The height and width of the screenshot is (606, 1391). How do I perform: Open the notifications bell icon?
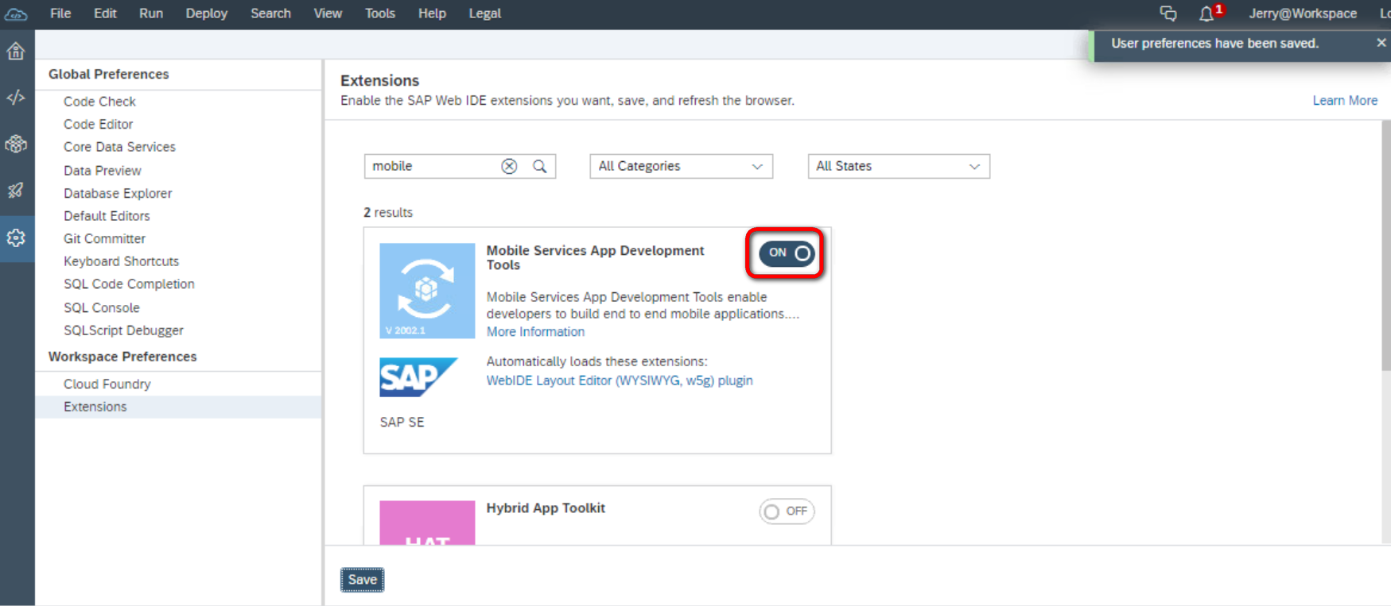[1206, 14]
